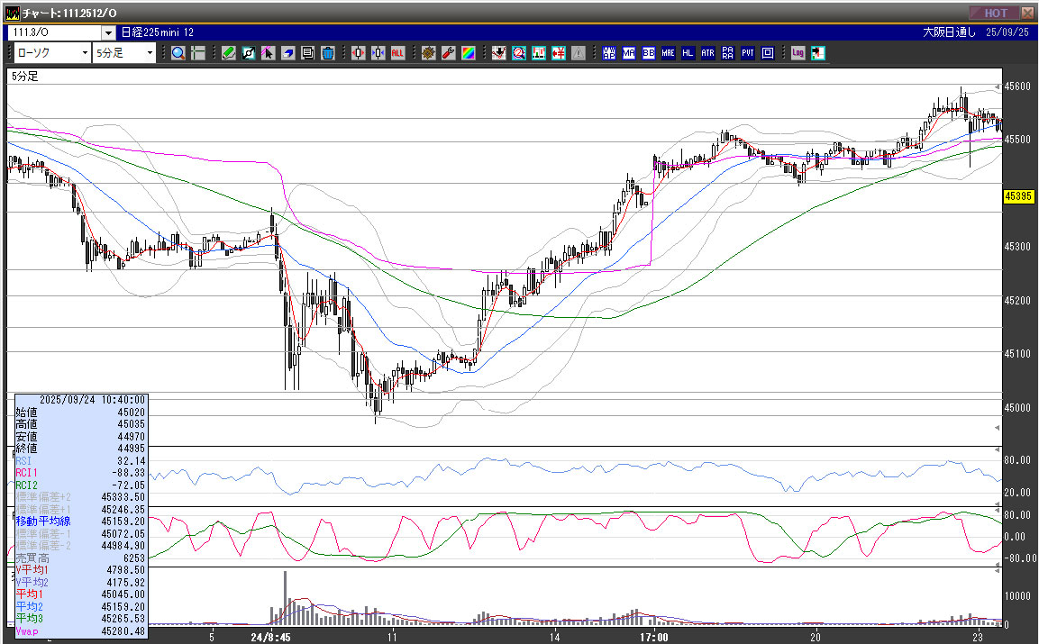Select the green pencil drawing tool
This screenshot has width=1039, height=644.
point(229,53)
